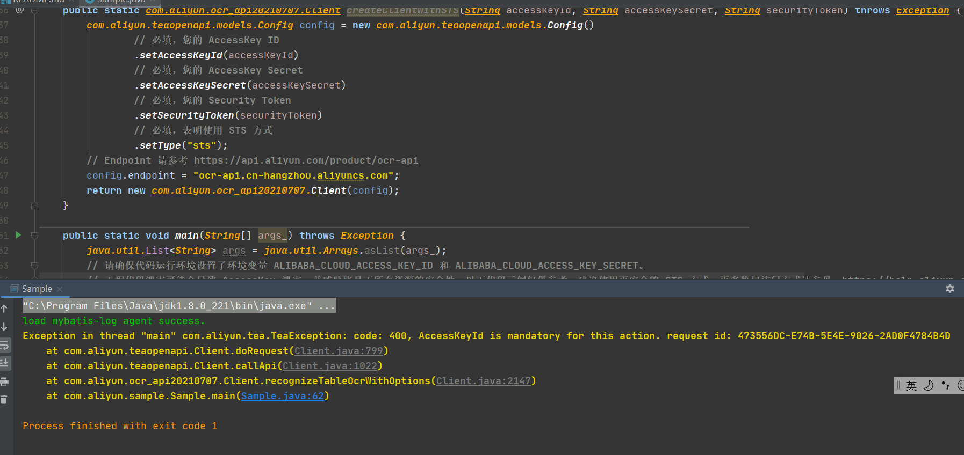Click the 'load mybatis-log agent success.' line
Image resolution: width=964 pixels, height=455 pixels.
point(113,321)
